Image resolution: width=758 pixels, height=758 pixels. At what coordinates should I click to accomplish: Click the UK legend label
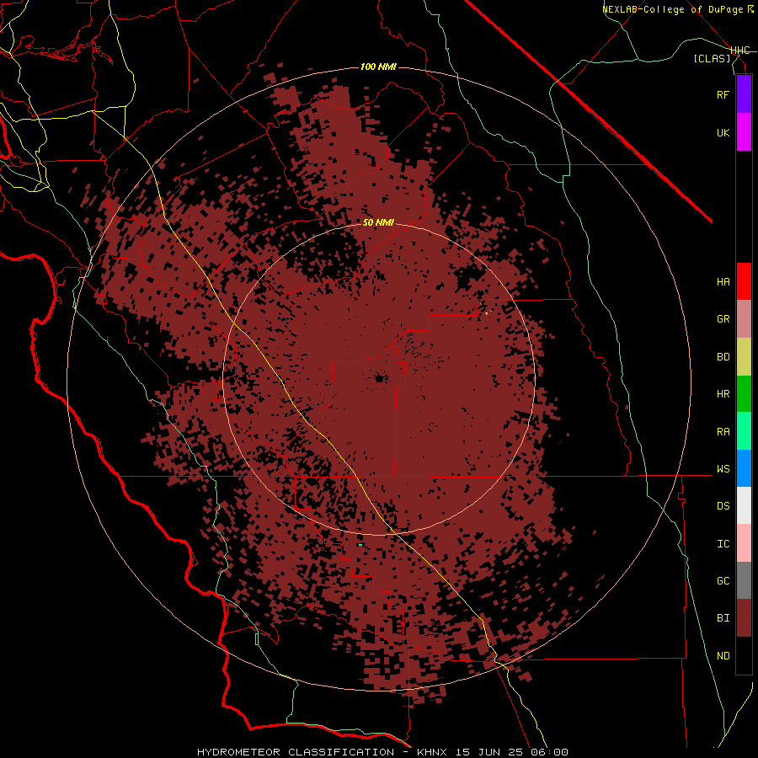723,133
